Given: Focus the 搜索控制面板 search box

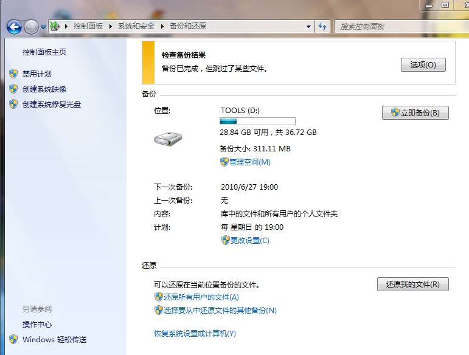Looking at the screenshot, I should pos(401,27).
